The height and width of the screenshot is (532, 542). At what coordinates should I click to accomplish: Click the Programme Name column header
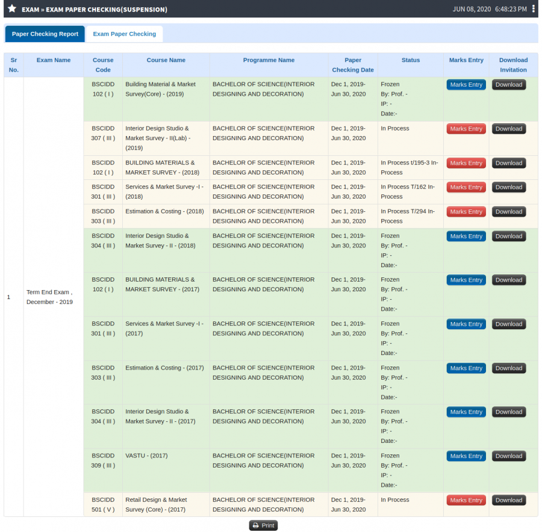[x=269, y=65]
